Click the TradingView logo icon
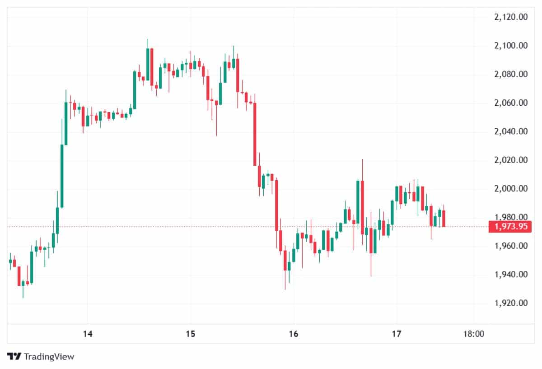The height and width of the screenshot is (369, 542). (x=14, y=356)
